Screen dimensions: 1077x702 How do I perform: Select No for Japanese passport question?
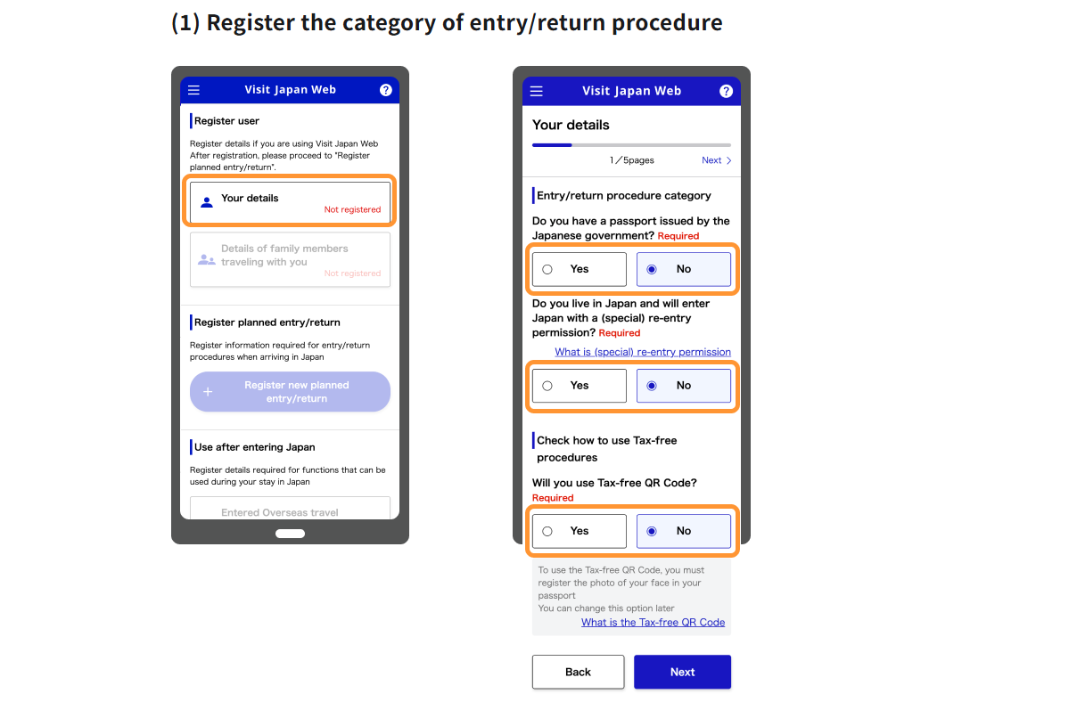[x=683, y=269]
